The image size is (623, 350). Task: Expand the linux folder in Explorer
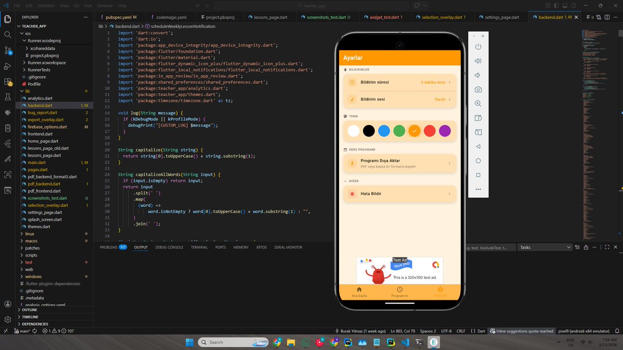coord(55,234)
